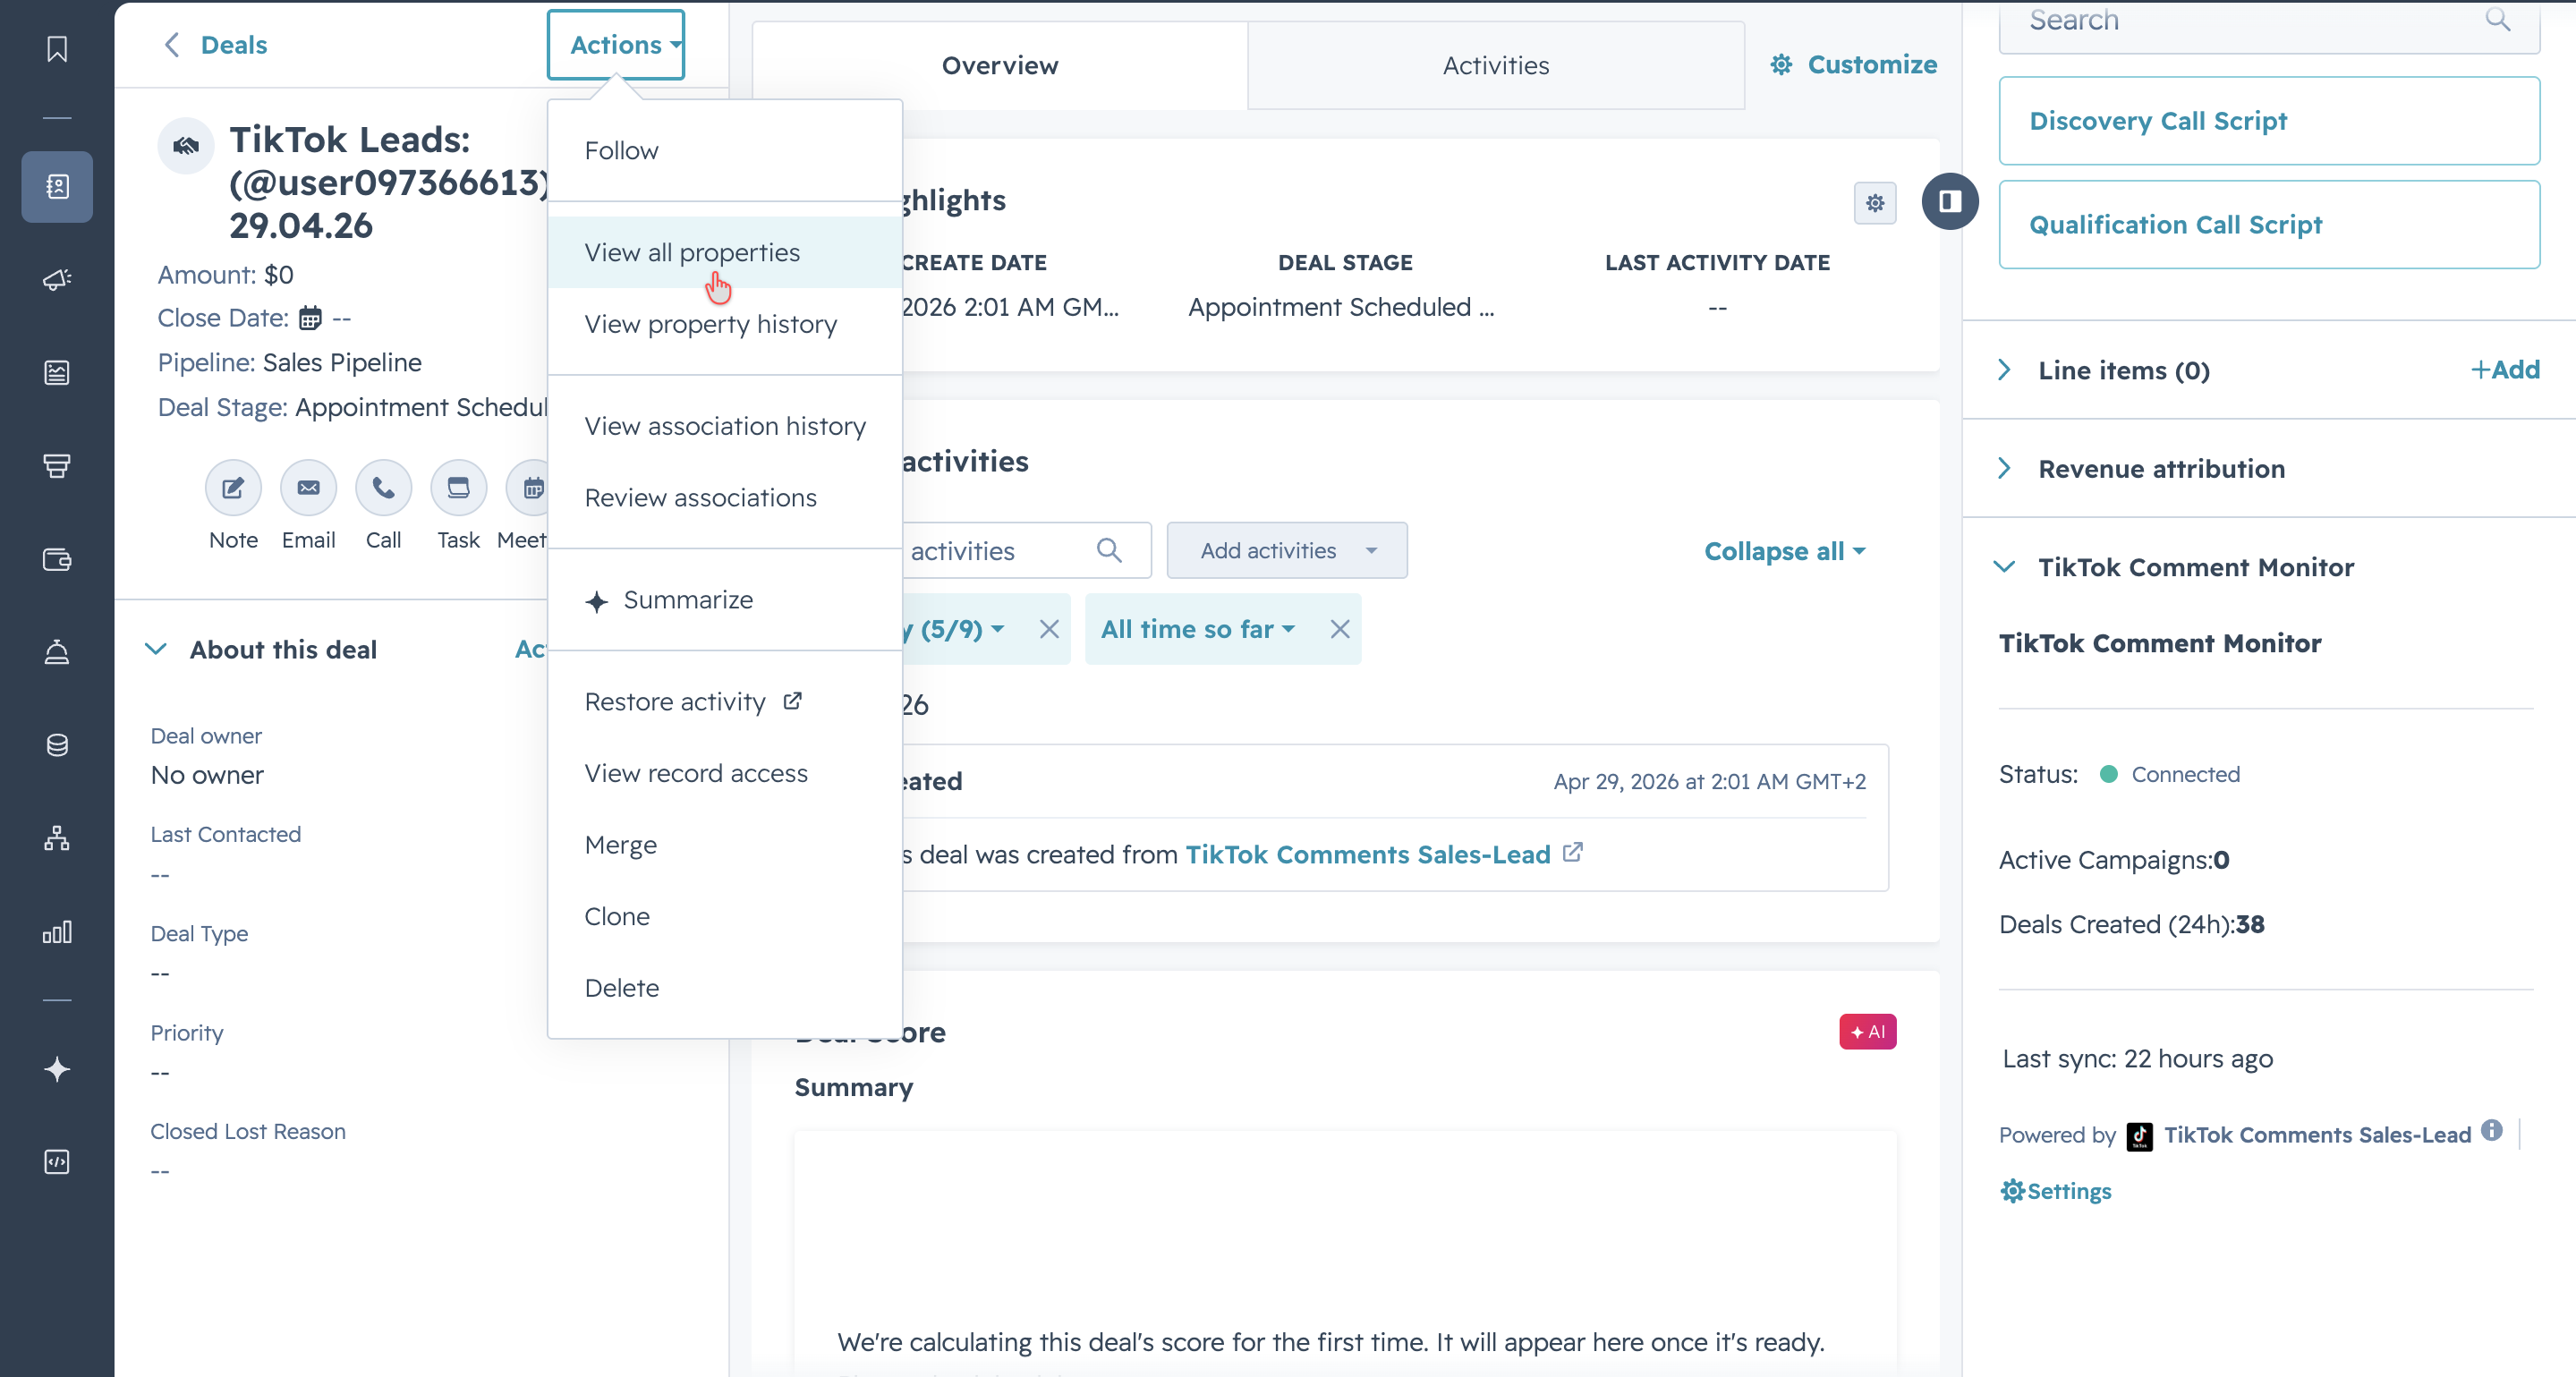
Task: Open the Marketing megaphone icon in the sidebar
Action: coord(57,279)
